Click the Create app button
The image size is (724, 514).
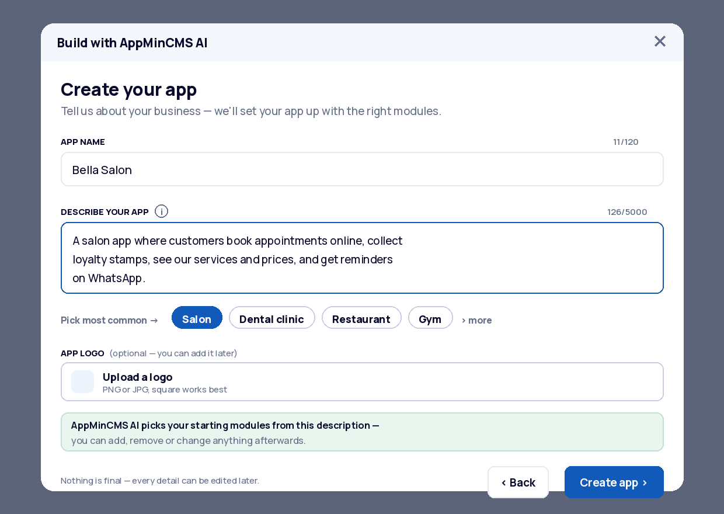point(614,482)
